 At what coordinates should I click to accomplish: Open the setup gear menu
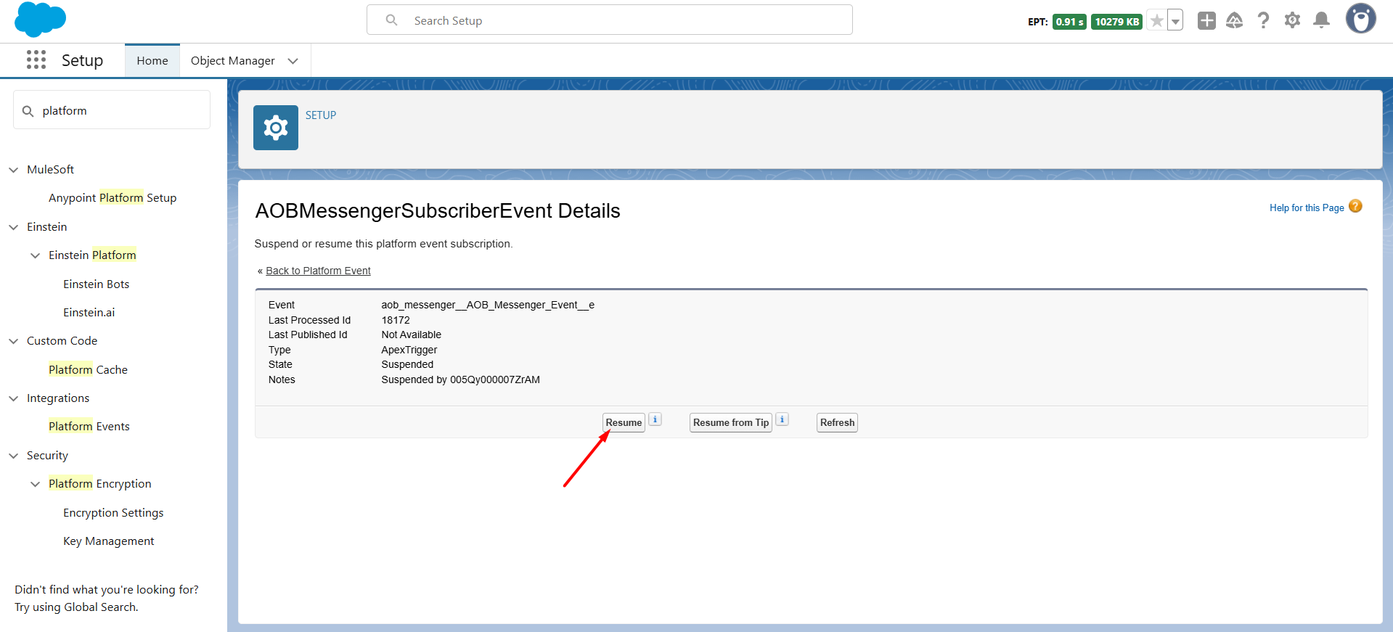click(x=1292, y=20)
